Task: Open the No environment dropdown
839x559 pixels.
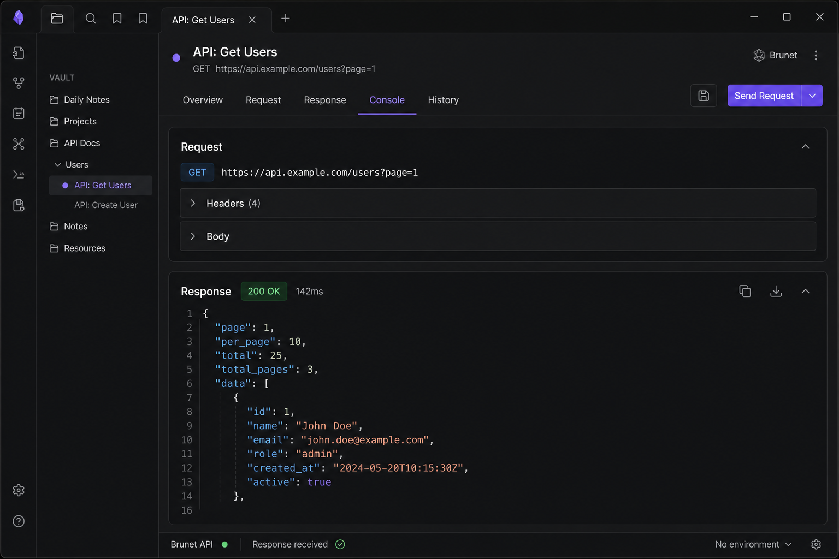Action: pos(753,544)
